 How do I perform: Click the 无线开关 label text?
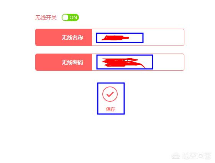point(46,18)
